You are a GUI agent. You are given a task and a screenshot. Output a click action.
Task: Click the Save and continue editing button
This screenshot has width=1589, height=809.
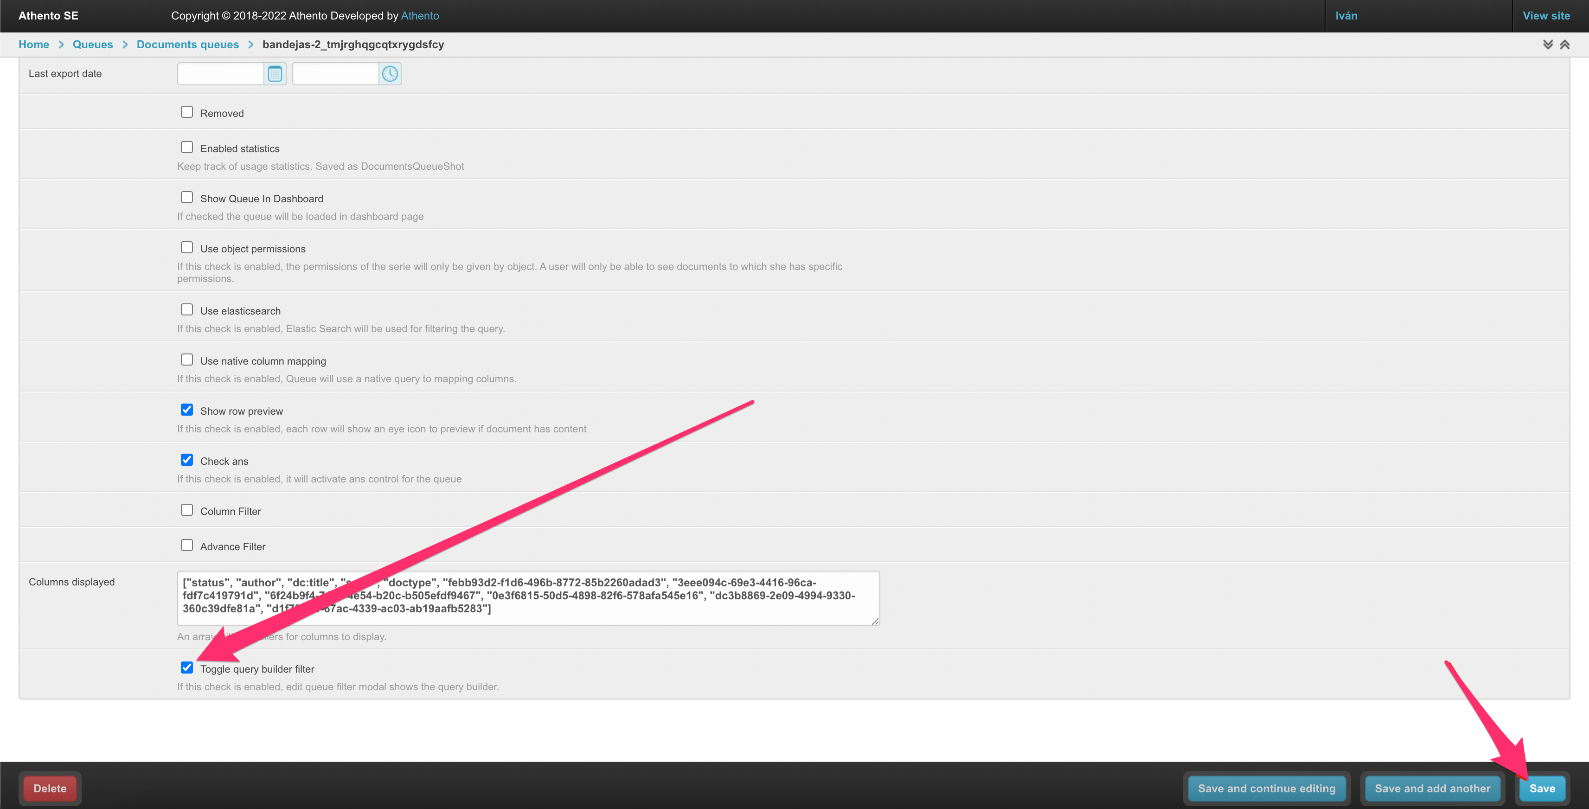1266,787
